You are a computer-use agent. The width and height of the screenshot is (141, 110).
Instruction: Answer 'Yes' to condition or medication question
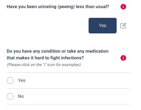[x=68, y=80]
